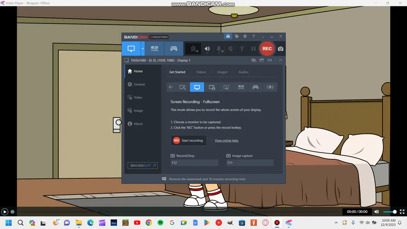Click image capture status icon in info bar

click(262, 60)
